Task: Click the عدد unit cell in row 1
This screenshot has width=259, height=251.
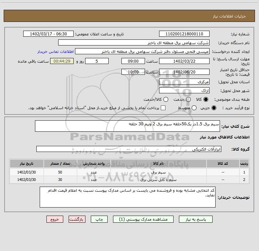Action: click(94, 172)
